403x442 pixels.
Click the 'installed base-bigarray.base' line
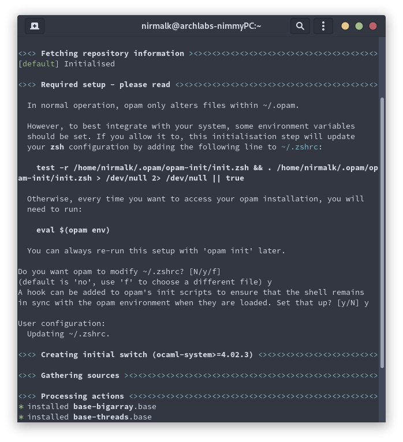pos(87,407)
